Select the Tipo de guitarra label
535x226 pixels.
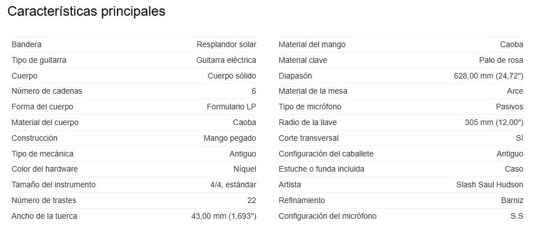(x=39, y=60)
